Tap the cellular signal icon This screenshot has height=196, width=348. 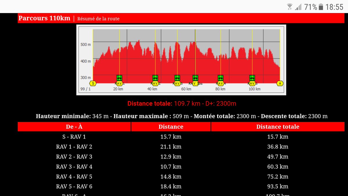pyautogui.click(x=299, y=7)
